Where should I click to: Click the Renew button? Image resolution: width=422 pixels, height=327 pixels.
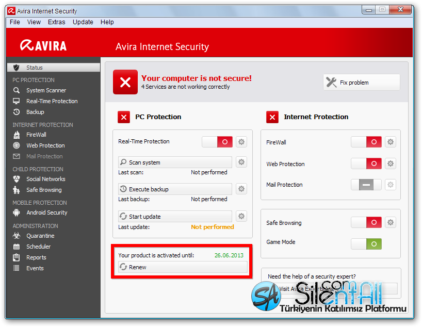pos(183,267)
